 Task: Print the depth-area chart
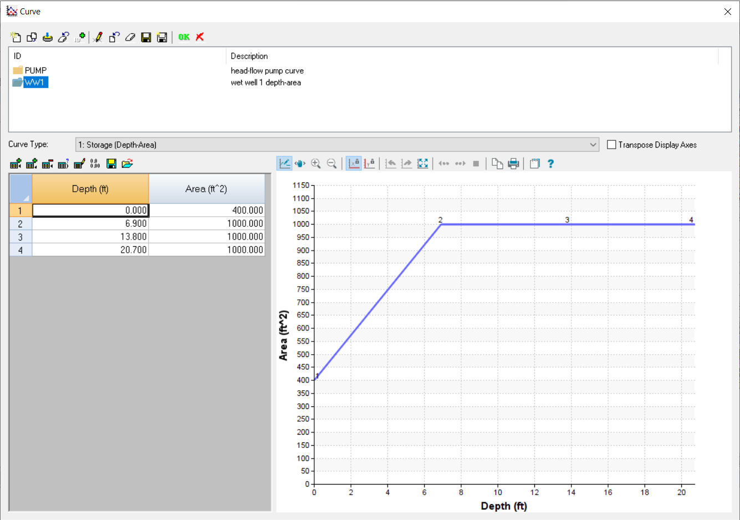pyautogui.click(x=513, y=163)
